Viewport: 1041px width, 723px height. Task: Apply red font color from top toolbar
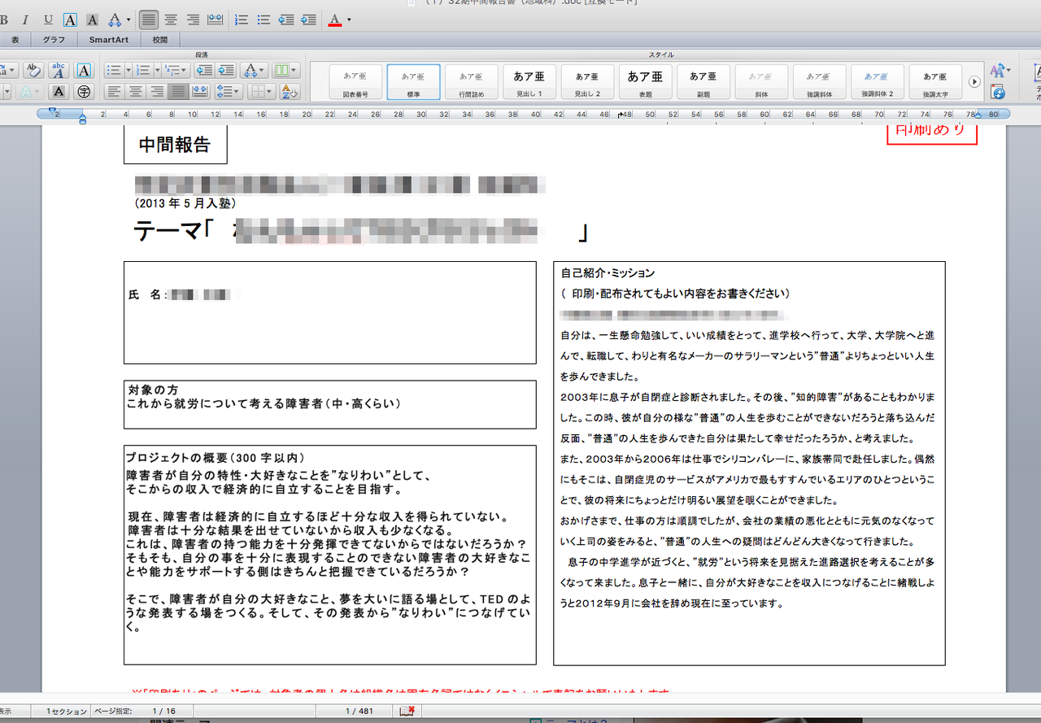pos(334,20)
